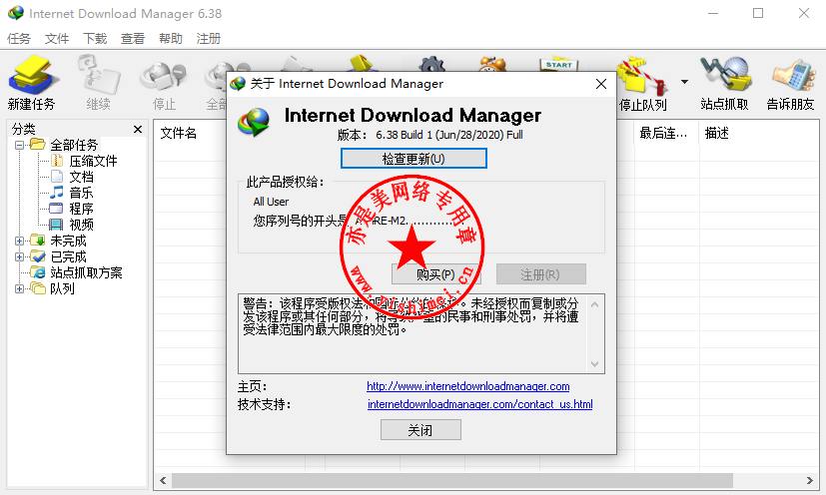Image resolution: width=826 pixels, height=495 pixels.
Task: Click the horizontal scrollbar right arrow
Action: [810, 480]
